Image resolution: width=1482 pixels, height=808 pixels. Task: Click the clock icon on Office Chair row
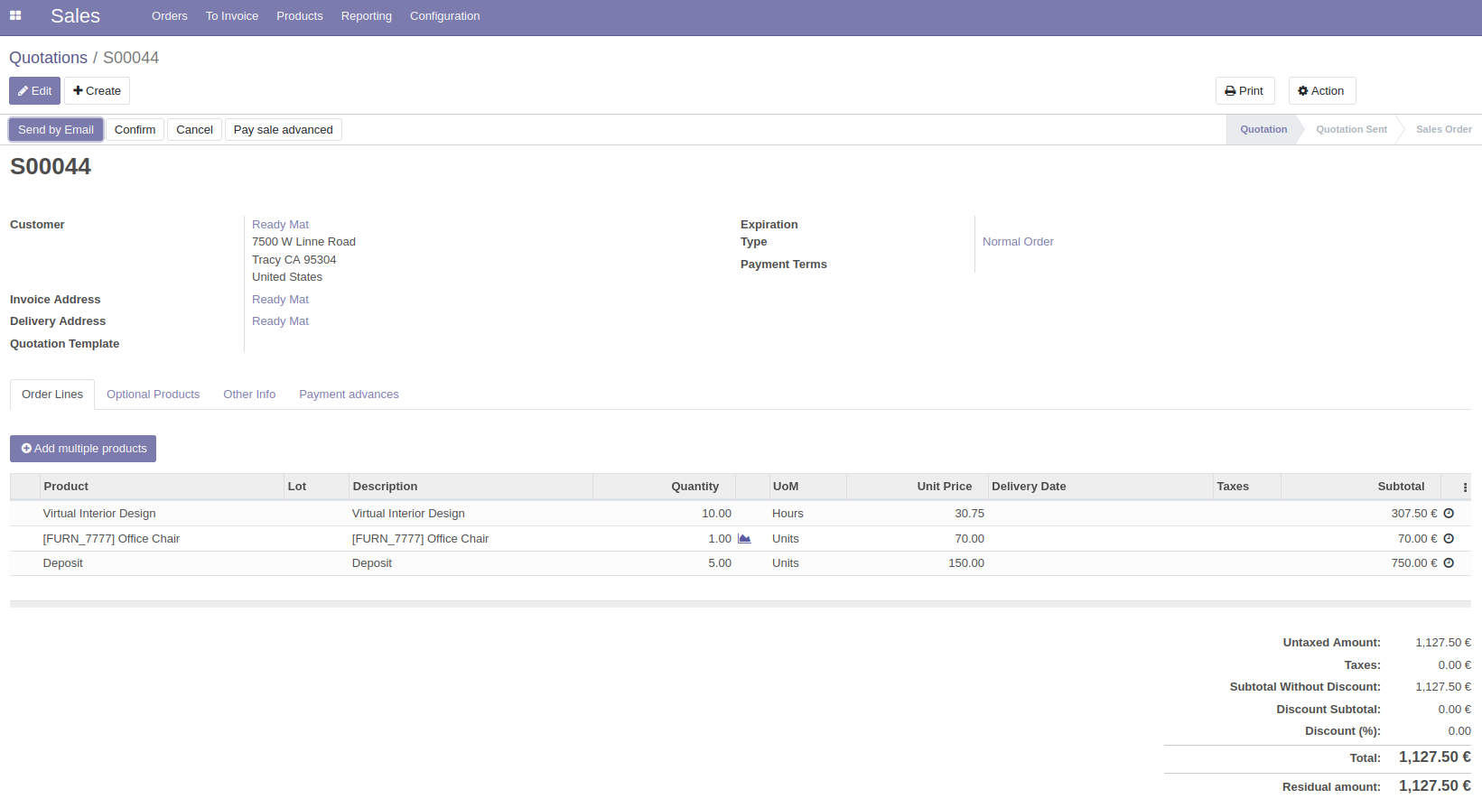(1449, 538)
